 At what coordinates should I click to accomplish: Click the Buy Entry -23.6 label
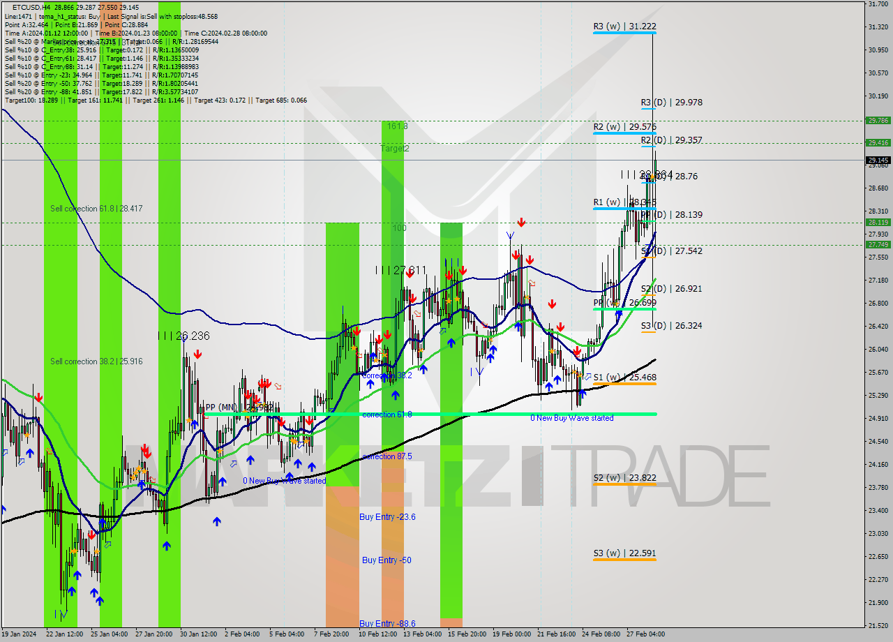pyautogui.click(x=387, y=517)
